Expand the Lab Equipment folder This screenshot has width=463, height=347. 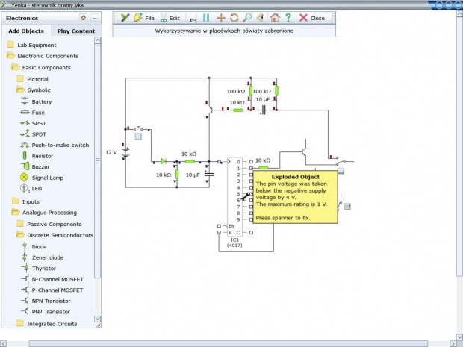31,45
